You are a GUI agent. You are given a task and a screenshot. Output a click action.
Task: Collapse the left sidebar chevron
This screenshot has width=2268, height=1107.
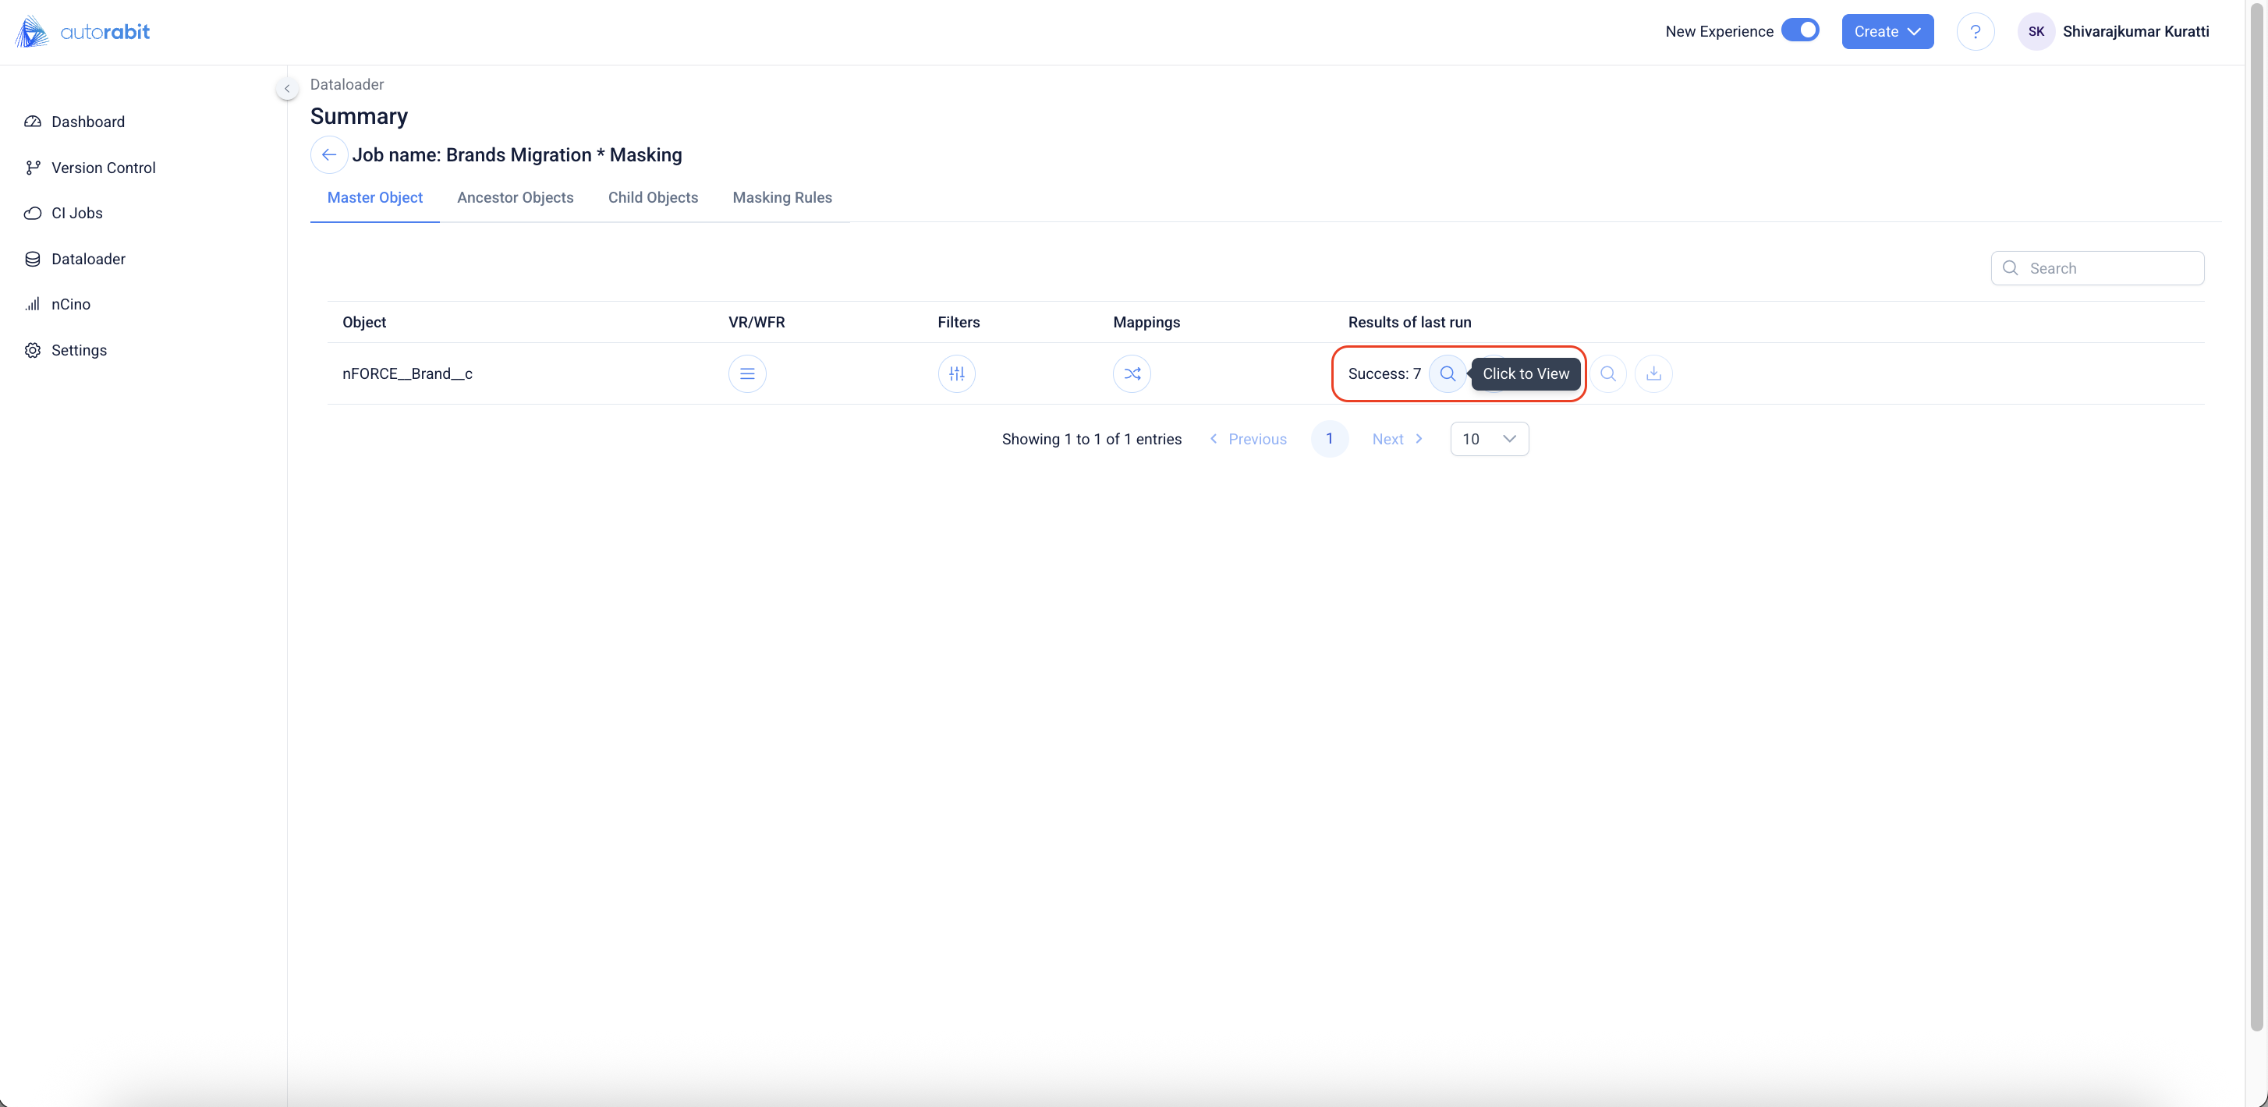coord(287,88)
